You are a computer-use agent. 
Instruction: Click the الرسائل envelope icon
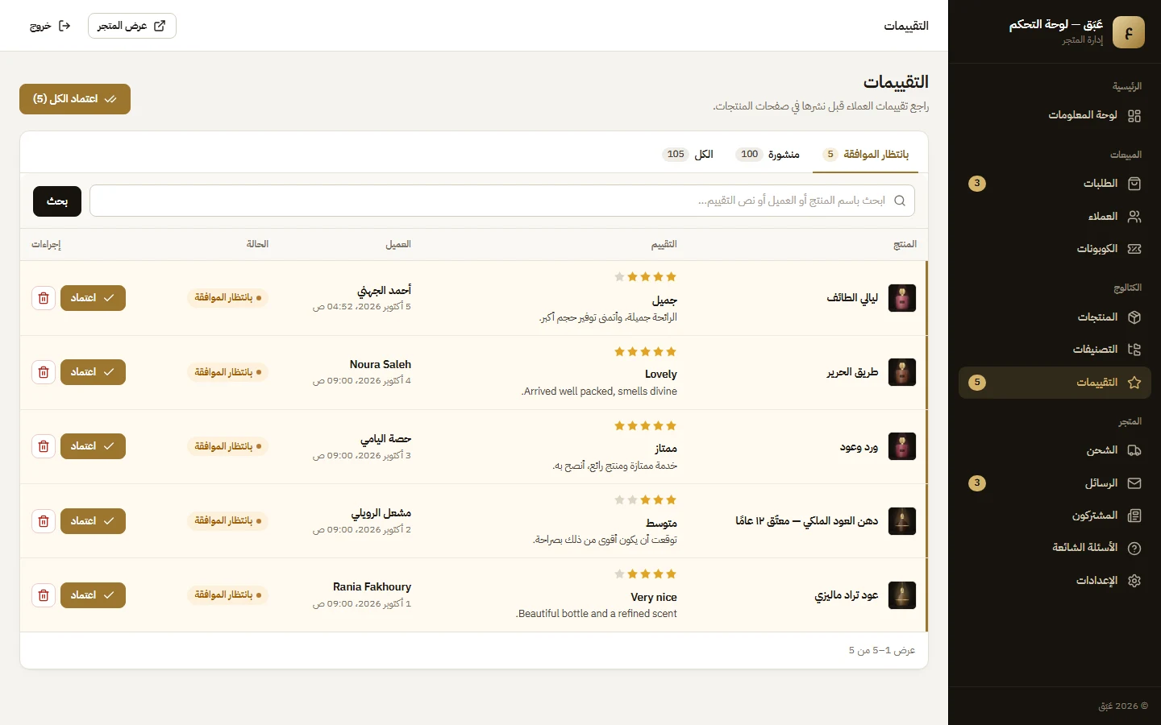coord(1134,483)
